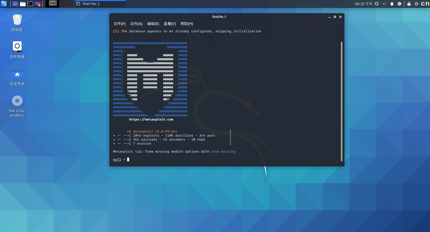
Task: Launch the file manager from the panel
Action: tap(23, 4)
